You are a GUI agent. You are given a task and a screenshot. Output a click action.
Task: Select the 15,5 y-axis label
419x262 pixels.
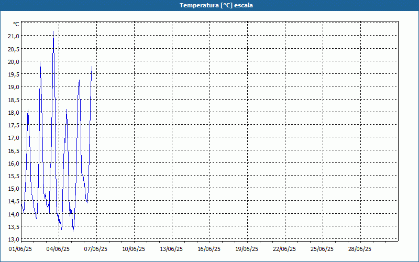(14, 176)
